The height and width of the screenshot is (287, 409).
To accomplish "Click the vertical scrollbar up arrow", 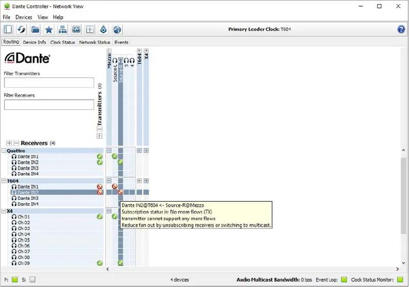I will tap(403, 150).
